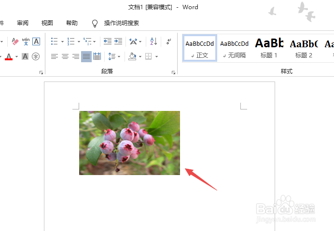
Task: Open the Phonetic Guide (wén) tool
Action: (26, 41)
